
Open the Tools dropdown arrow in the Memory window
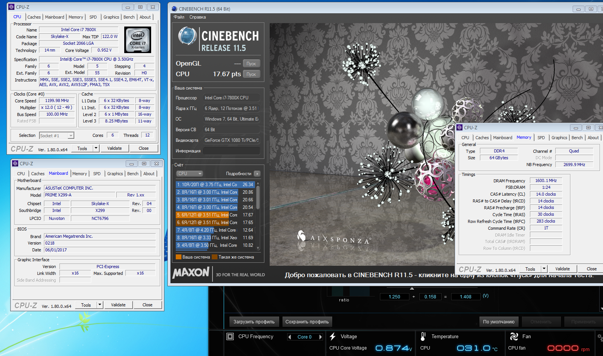(544, 269)
